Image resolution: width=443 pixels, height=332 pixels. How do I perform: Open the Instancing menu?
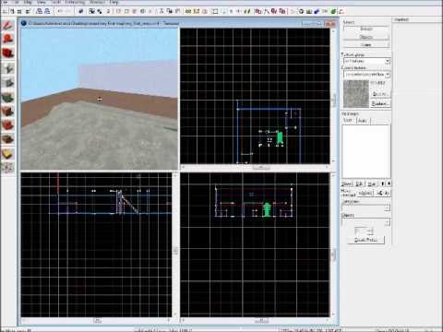(75, 2)
